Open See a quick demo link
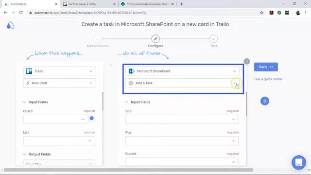Image resolution: width=311 pixels, height=175 pixels. [268, 79]
